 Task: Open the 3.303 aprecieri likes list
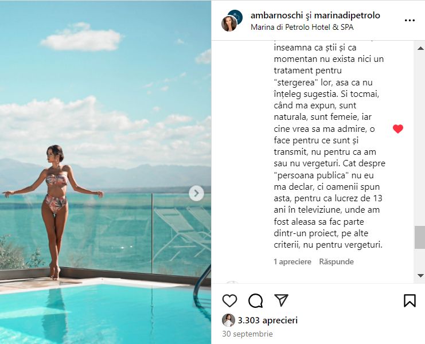coord(267,320)
